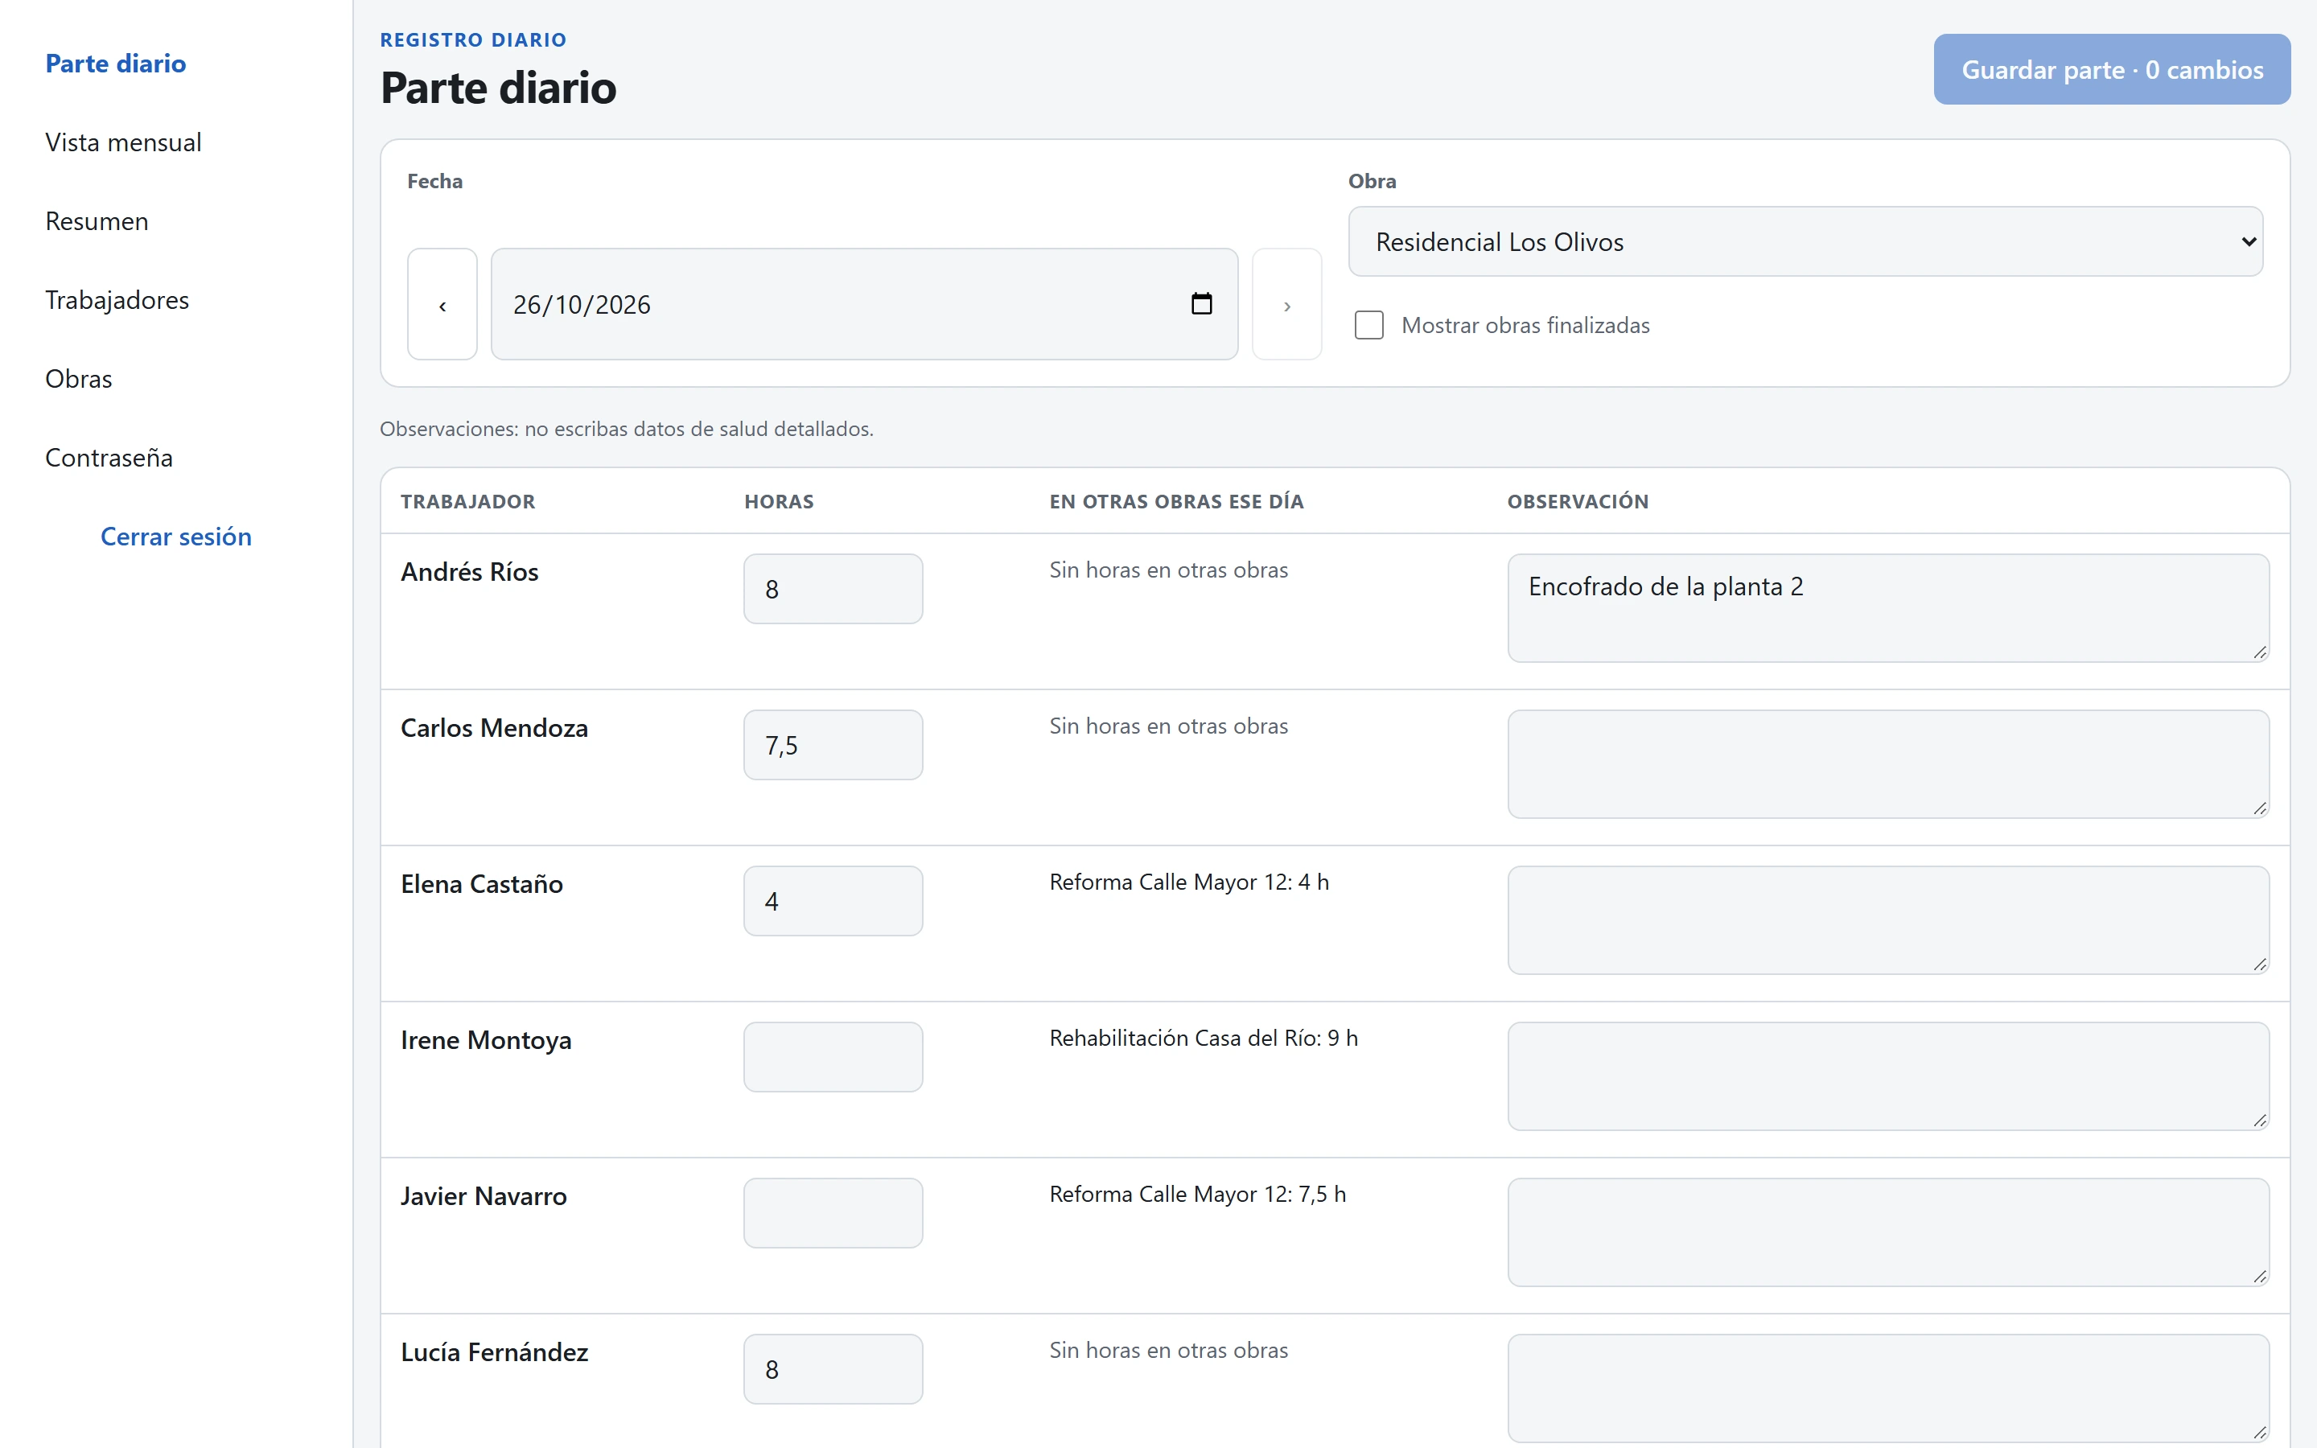Click the hours field for Lucía Fernández
The width and height of the screenshot is (2317, 1448).
(833, 1369)
